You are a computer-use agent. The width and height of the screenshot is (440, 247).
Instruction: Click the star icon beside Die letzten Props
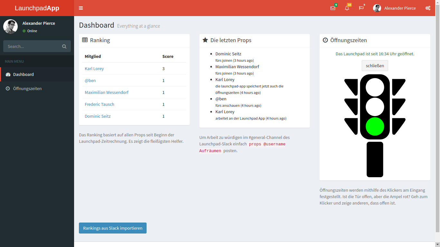(205, 40)
